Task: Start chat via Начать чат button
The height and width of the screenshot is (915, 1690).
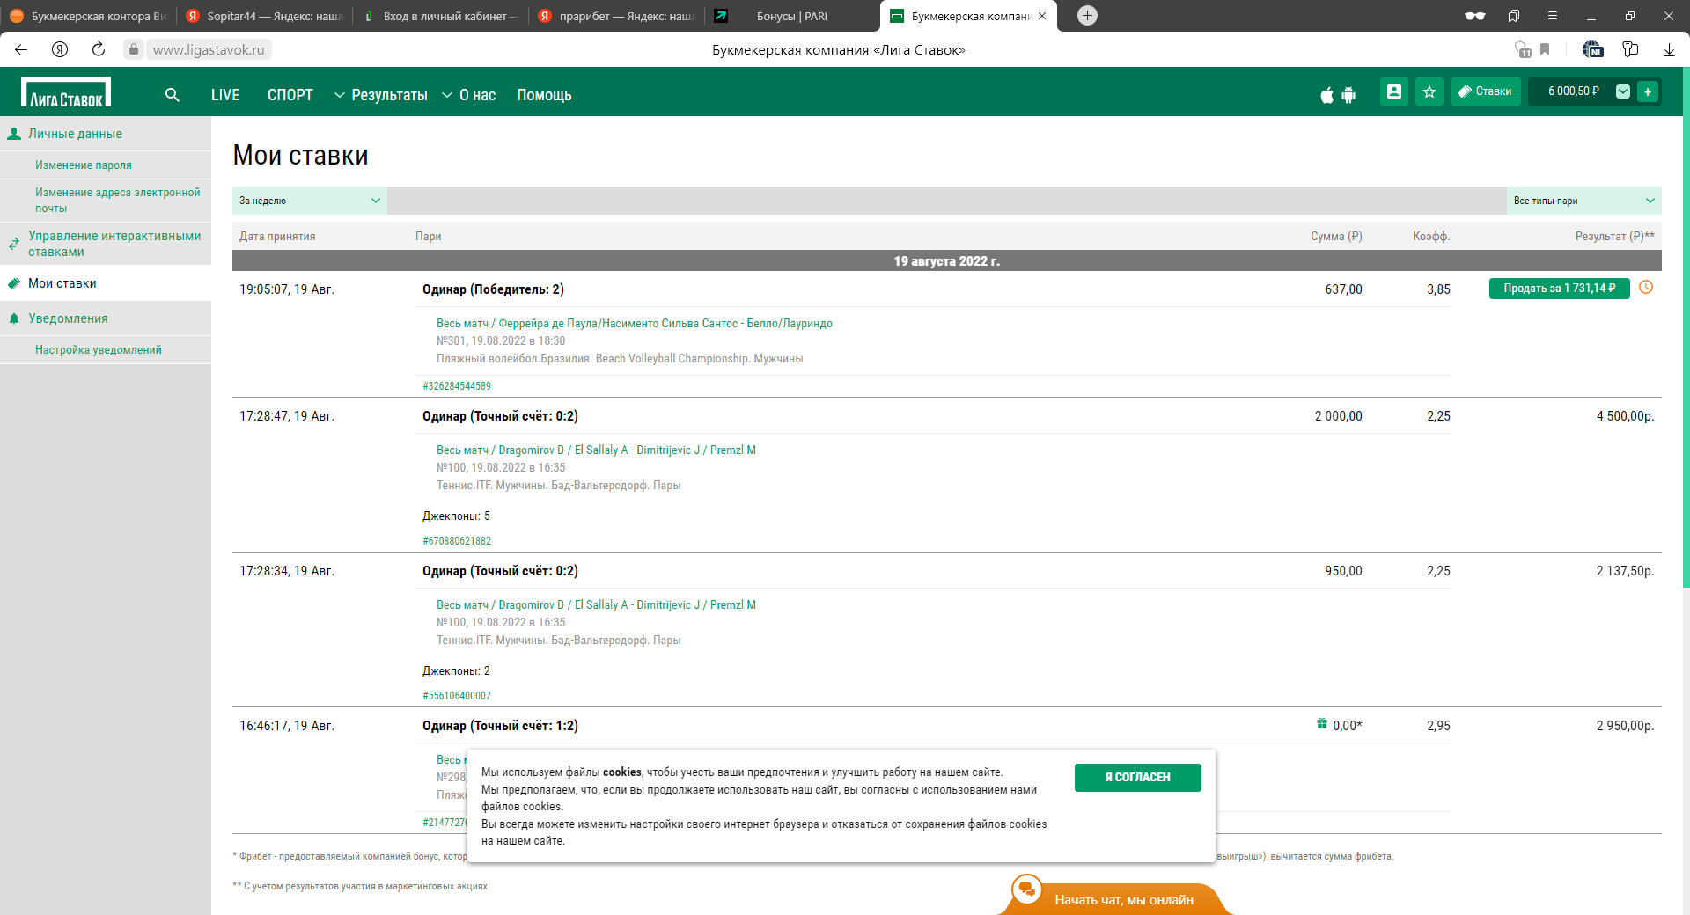Action: [x=1124, y=900]
